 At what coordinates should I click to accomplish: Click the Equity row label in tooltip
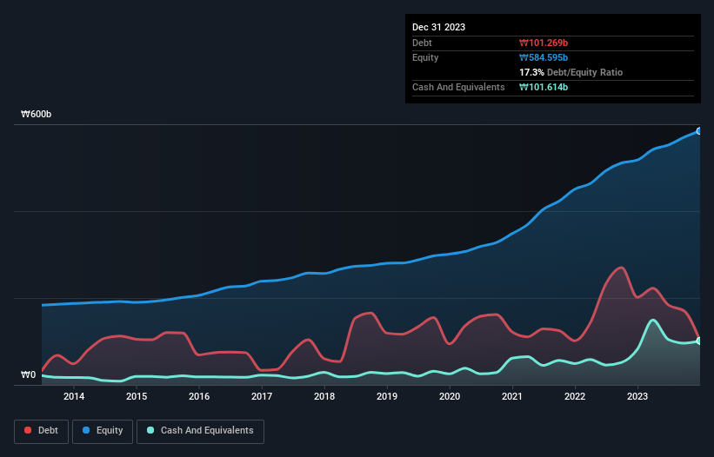(425, 57)
